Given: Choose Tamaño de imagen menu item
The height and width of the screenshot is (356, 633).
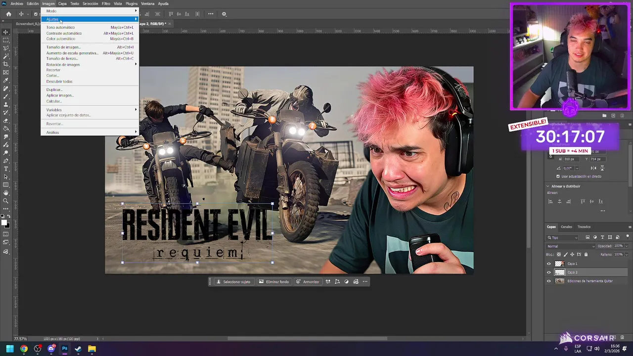Looking at the screenshot, I should [x=90, y=47].
